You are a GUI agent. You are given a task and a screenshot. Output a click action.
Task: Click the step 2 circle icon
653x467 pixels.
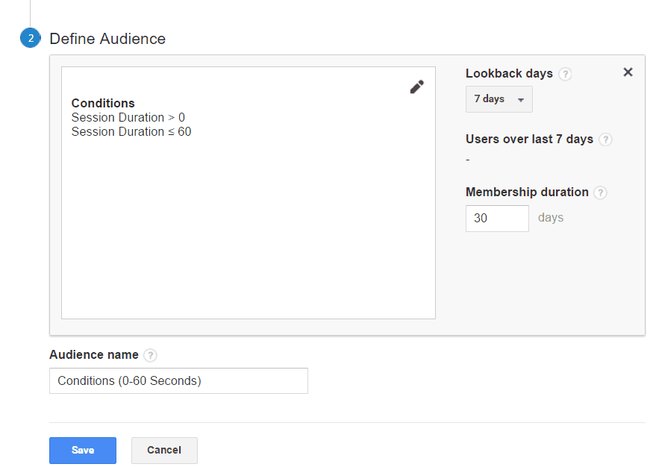pos(31,38)
